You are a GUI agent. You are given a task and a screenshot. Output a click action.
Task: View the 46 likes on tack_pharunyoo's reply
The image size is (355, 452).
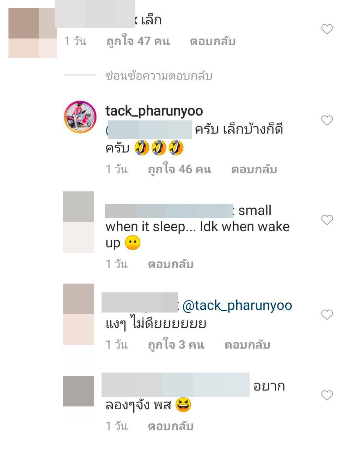coord(179,169)
